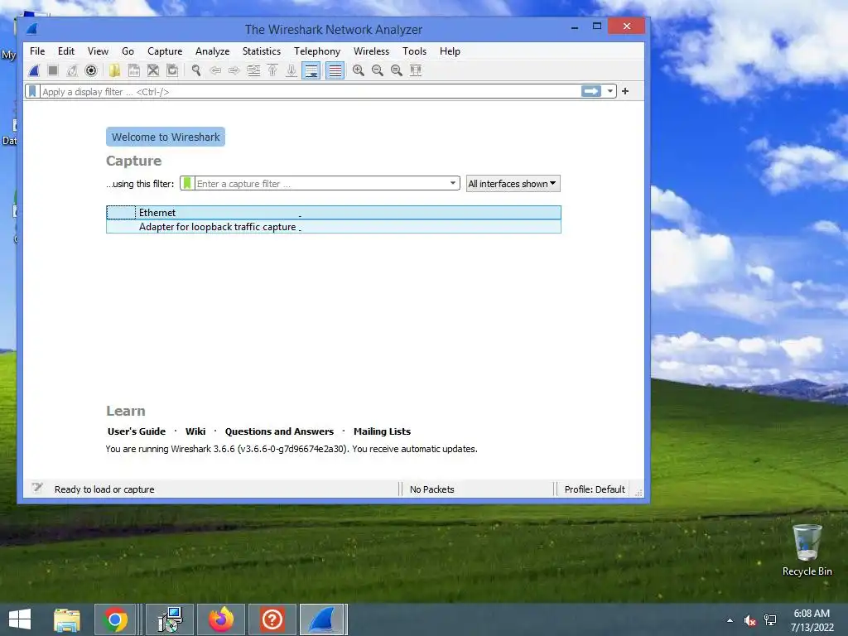Open the View menu
The height and width of the screenshot is (636, 848).
(x=98, y=51)
